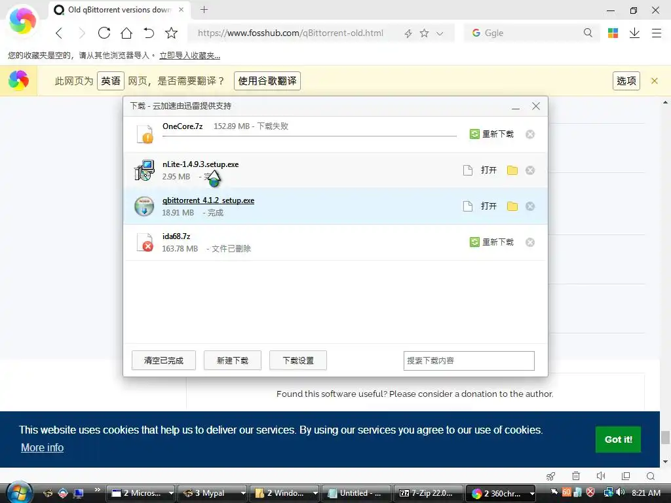The height and width of the screenshot is (503, 671).
Task: Remove the nLite setup download entry
Action: pyautogui.click(x=530, y=170)
